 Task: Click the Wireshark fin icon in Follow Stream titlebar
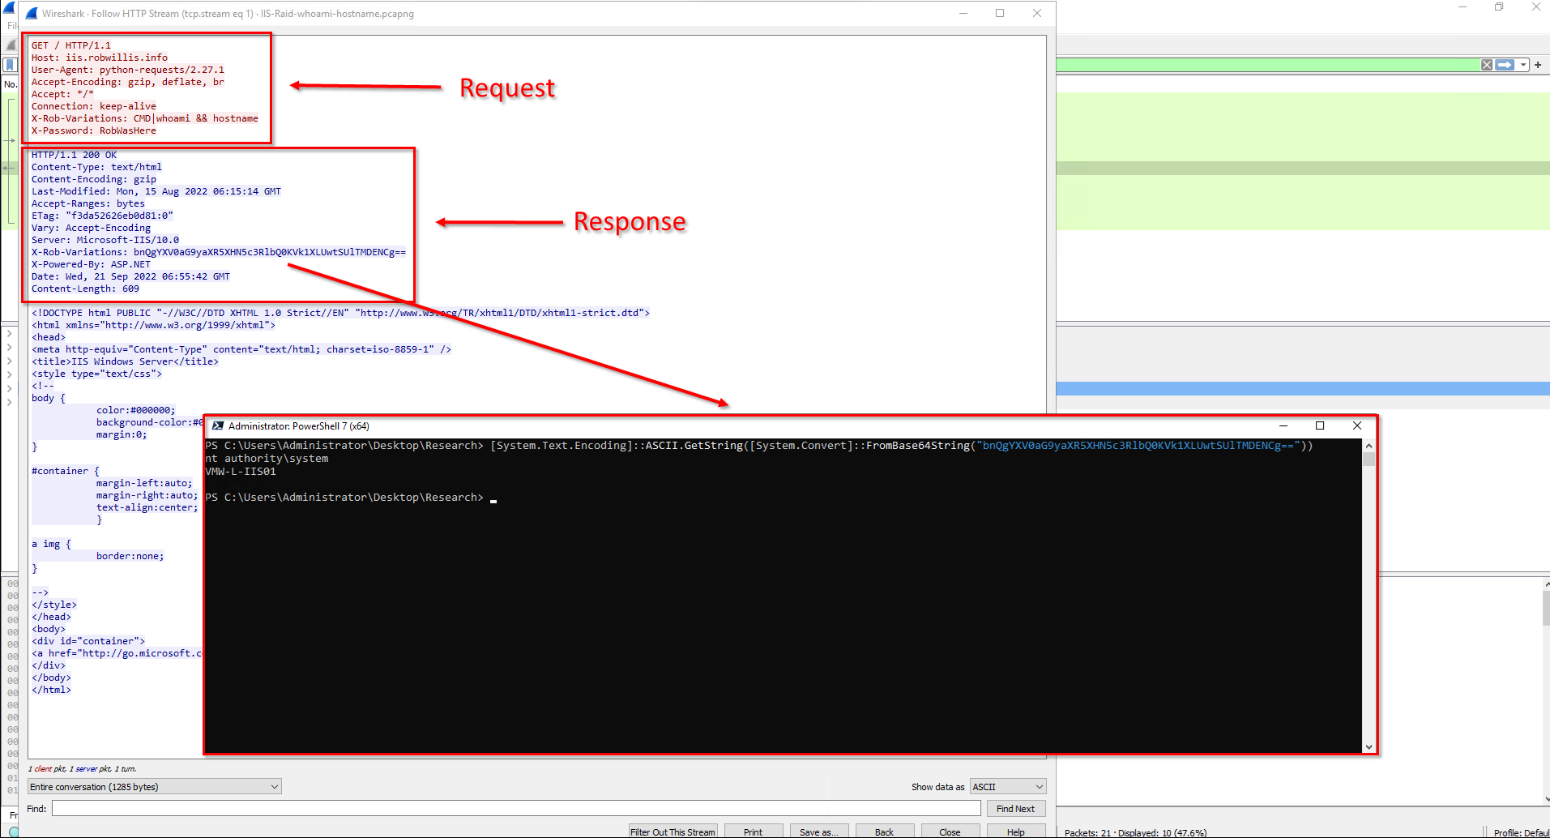[x=32, y=13]
